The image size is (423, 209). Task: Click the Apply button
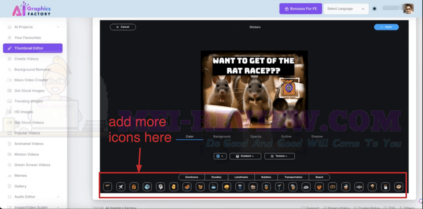tap(386, 27)
